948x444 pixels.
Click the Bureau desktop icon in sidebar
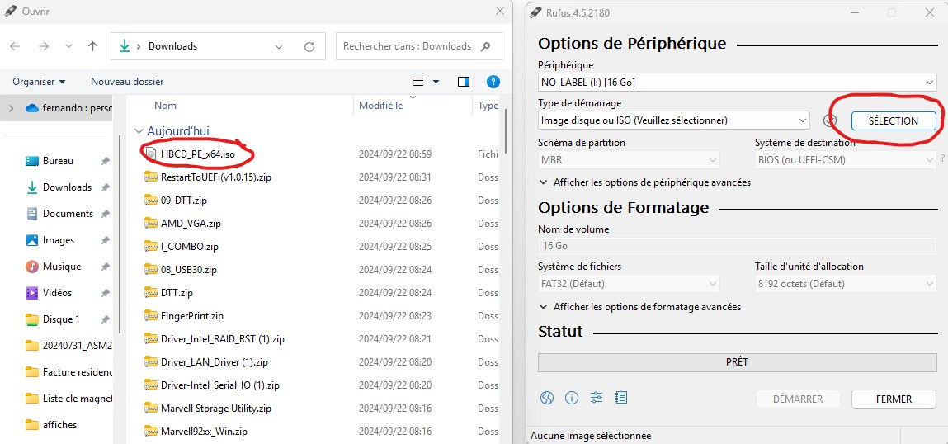pyautogui.click(x=32, y=161)
